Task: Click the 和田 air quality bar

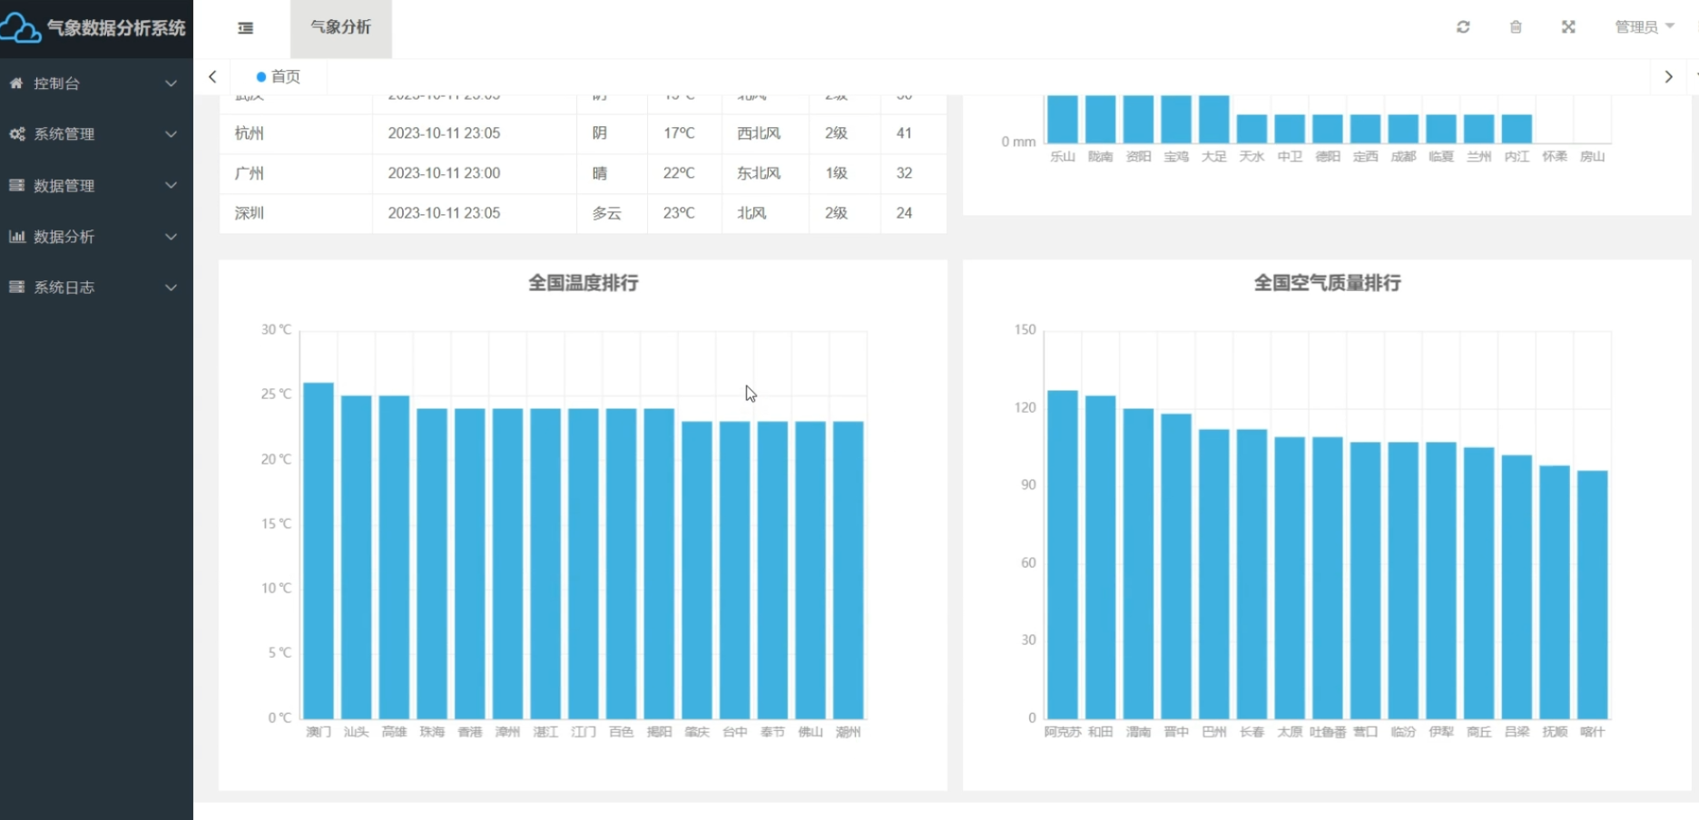Action: pos(1101,557)
